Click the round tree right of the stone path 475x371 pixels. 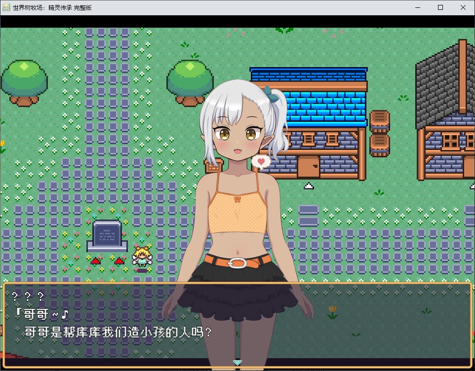pyautogui.click(x=190, y=83)
